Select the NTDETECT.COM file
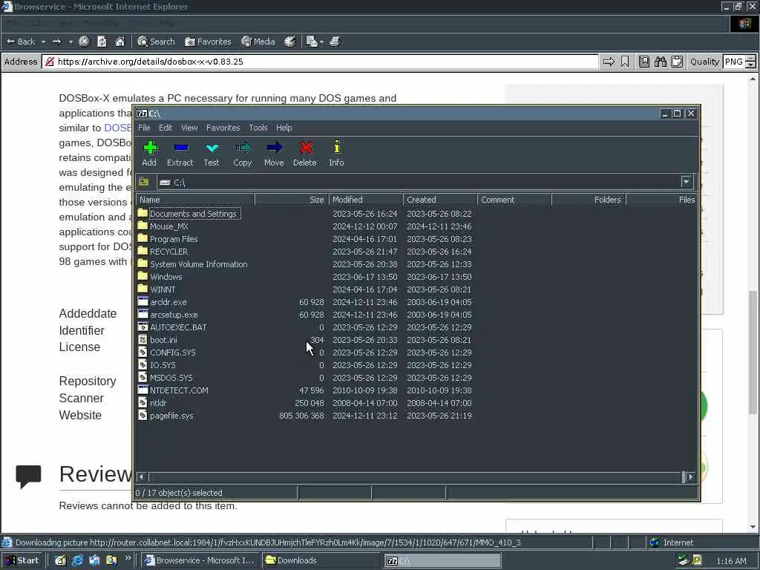The width and height of the screenshot is (760, 570). click(x=179, y=390)
